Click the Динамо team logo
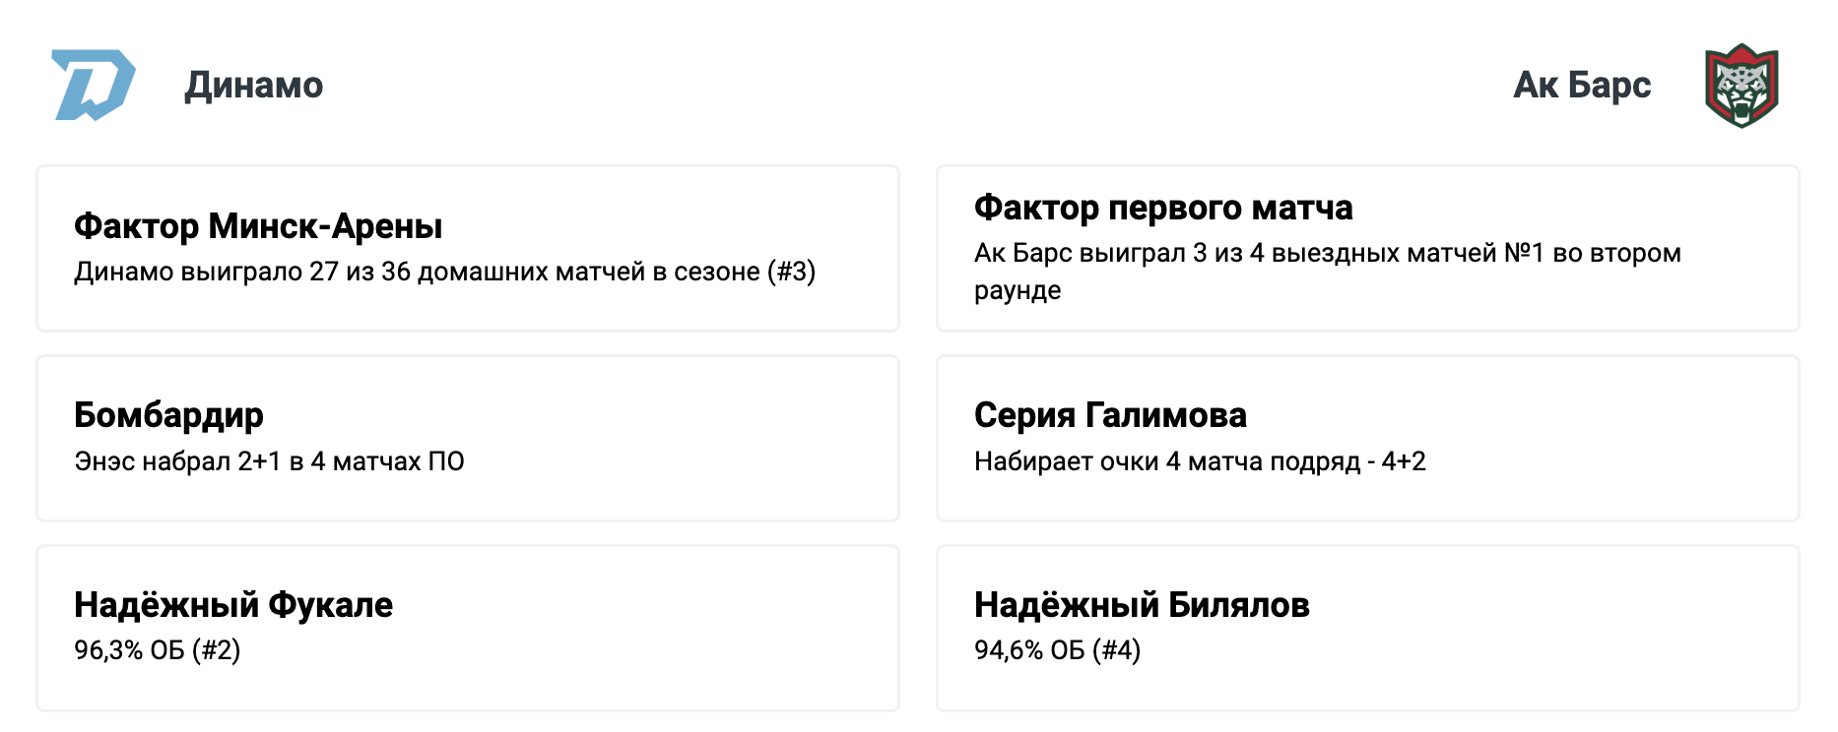Screen dimensions: 1838x732 (x=94, y=86)
